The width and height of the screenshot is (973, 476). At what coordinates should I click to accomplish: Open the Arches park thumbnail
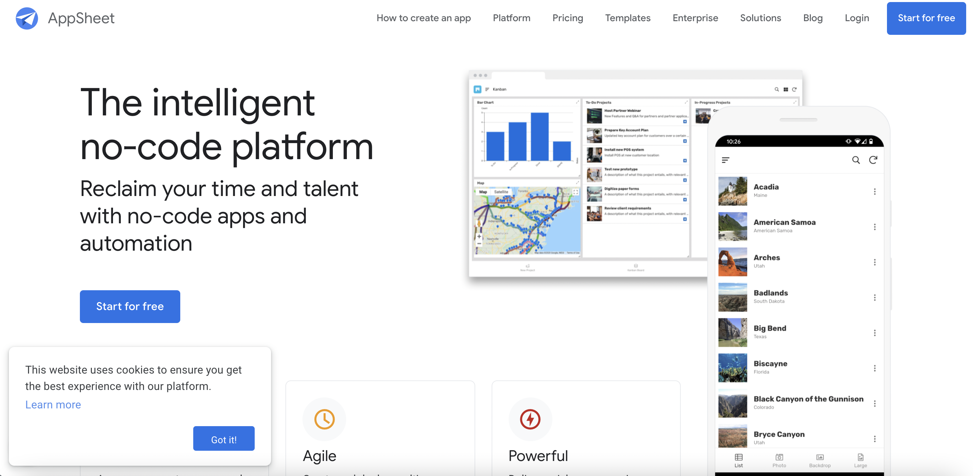(732, 262)
